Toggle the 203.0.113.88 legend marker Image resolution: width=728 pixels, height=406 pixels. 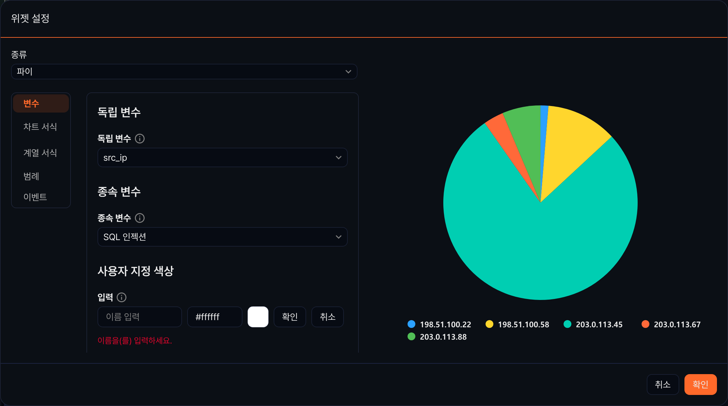(411, 336)
